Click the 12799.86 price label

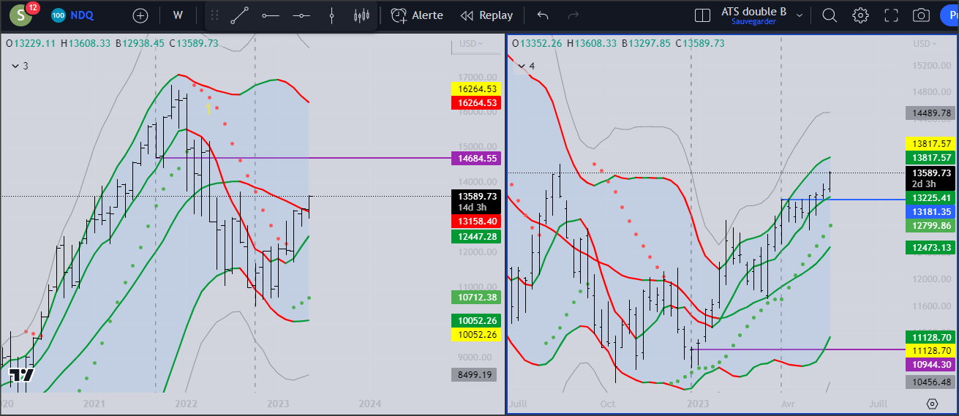pos(930,226)
